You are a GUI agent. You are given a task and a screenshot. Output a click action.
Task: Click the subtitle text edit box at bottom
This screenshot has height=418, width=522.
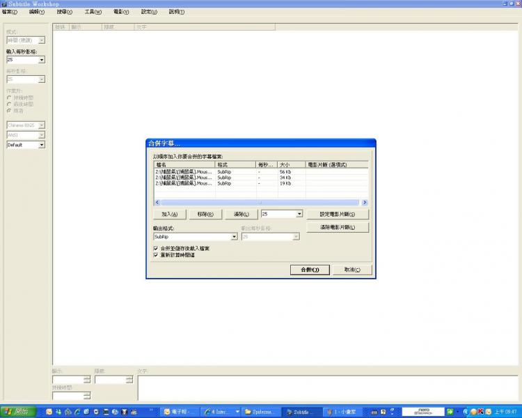[x=328, y=388]
